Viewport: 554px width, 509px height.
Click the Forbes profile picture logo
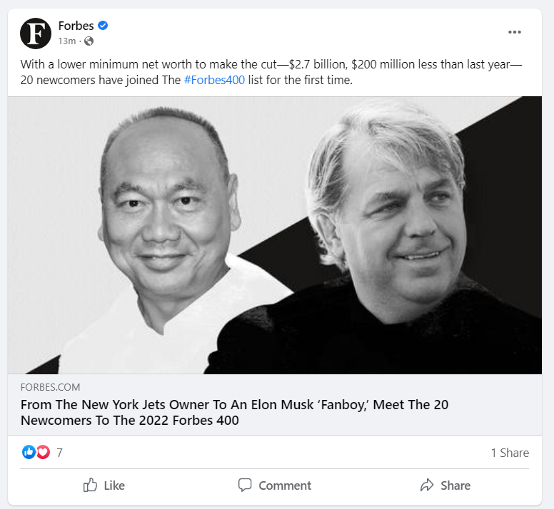36,34
